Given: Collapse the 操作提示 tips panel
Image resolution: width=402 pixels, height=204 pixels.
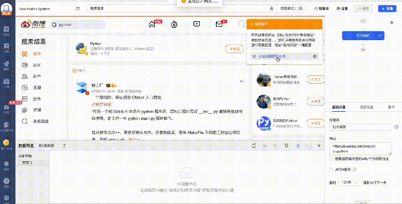Looking at the screenshot, I should click(317, 24).
